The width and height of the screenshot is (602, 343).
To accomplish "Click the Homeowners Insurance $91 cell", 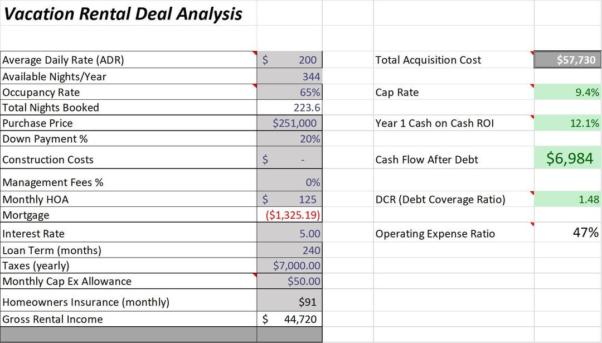I will click(x=289, y=301).
